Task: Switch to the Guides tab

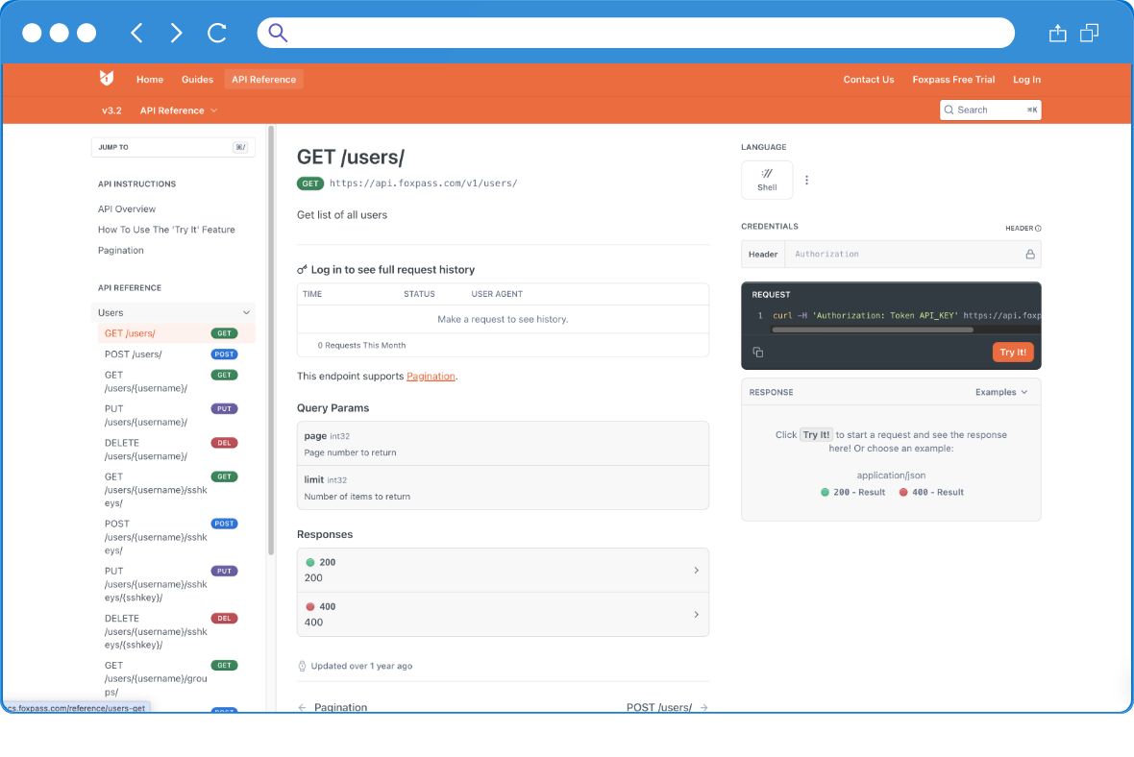Action: click(197, 79)
